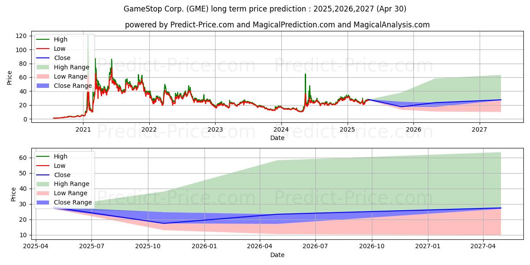Click the 2021 tick on upper date axis

(83, 129)
